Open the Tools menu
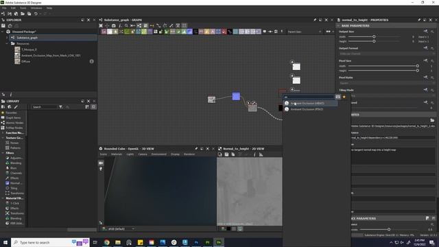This screenshot has width=439, height=247. click(x=23, y=8)
